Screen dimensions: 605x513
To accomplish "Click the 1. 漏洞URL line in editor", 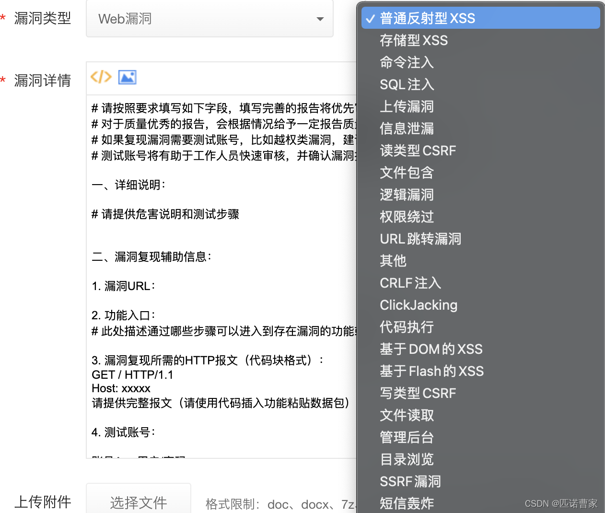I will coord(124,286).
